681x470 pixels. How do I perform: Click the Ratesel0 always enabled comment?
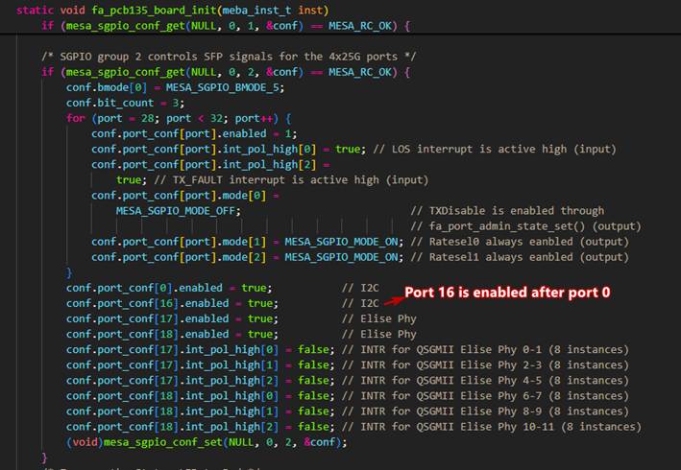coord(520,242)
